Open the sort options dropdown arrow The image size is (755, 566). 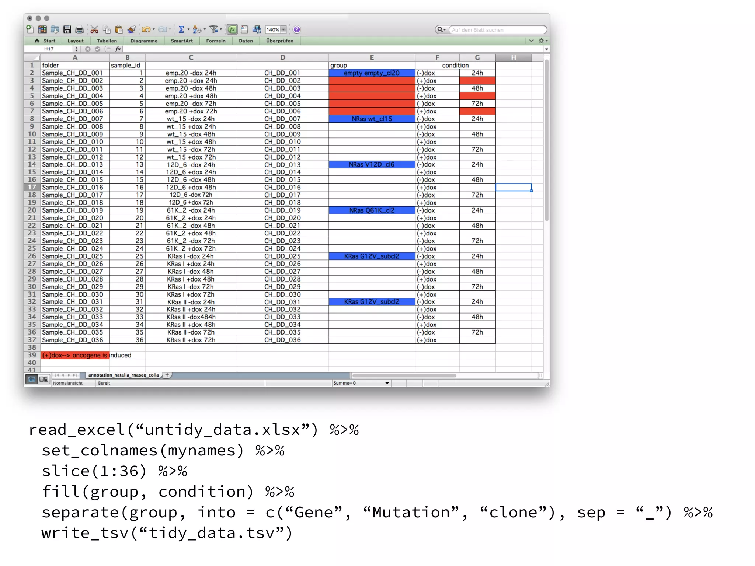pos(205,29)
